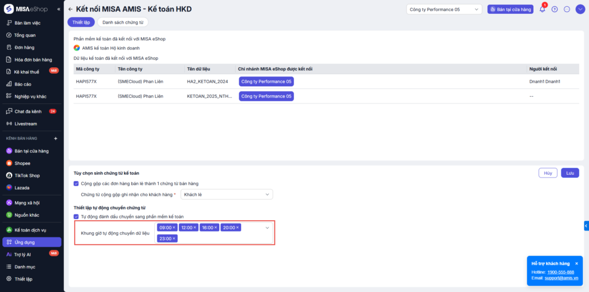Uncheck combine retail orders into one voucher
Screen dimensions: 589x292
77,183
